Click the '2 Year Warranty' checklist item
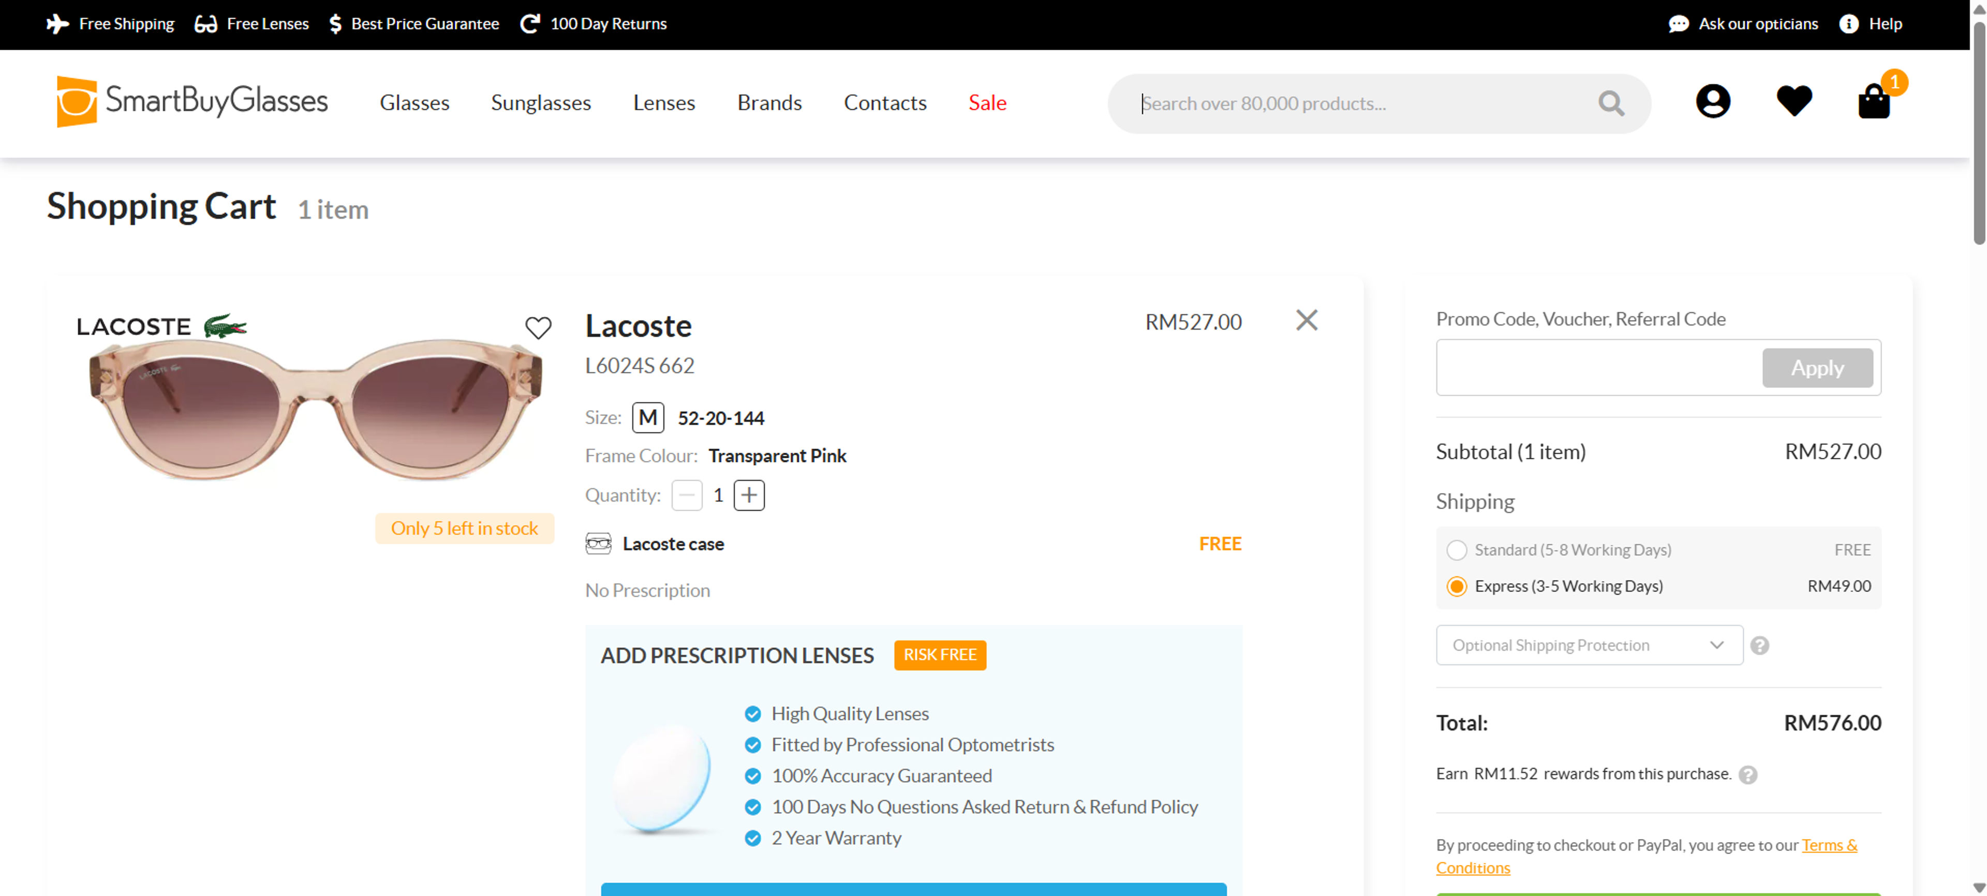The image size is (1987, 896). [836, 838]
